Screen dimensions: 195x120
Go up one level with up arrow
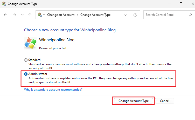coord(30,15)
